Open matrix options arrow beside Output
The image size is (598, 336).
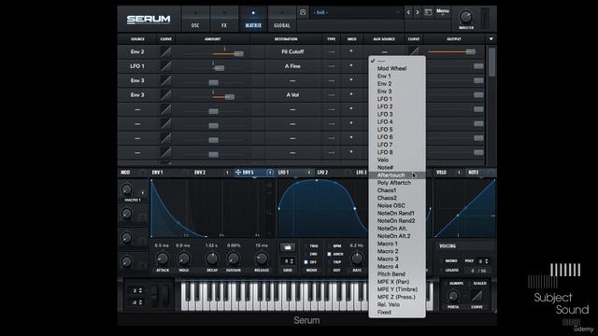point(491,39)
